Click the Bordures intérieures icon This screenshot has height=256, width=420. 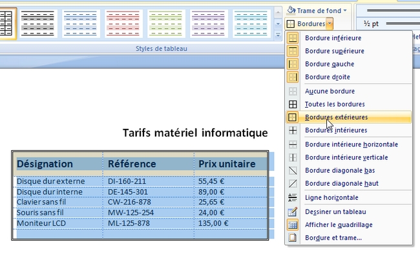coord(293,130)
